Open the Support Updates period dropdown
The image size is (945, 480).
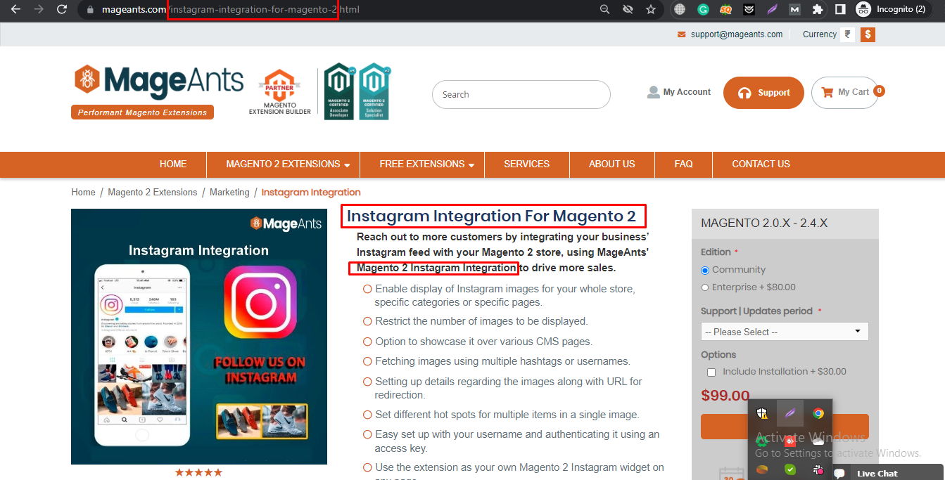[x=785, y=332]
